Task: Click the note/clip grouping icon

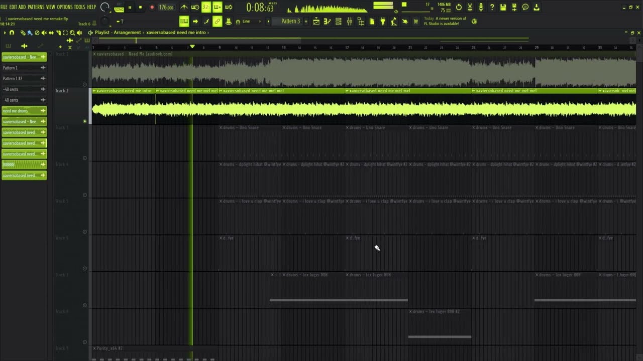Action: point(206,21)
